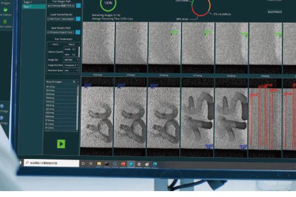Click the Average Processing Time text
The image size is (296, 197).
(112, 19)
